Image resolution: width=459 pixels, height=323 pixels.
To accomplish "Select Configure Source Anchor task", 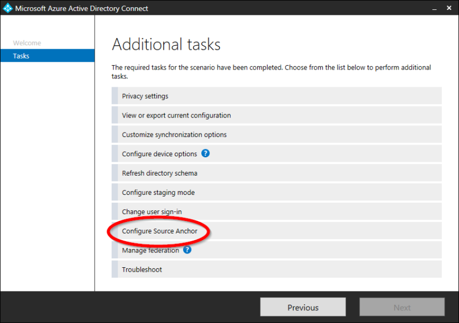I will [x=159, y=231].
